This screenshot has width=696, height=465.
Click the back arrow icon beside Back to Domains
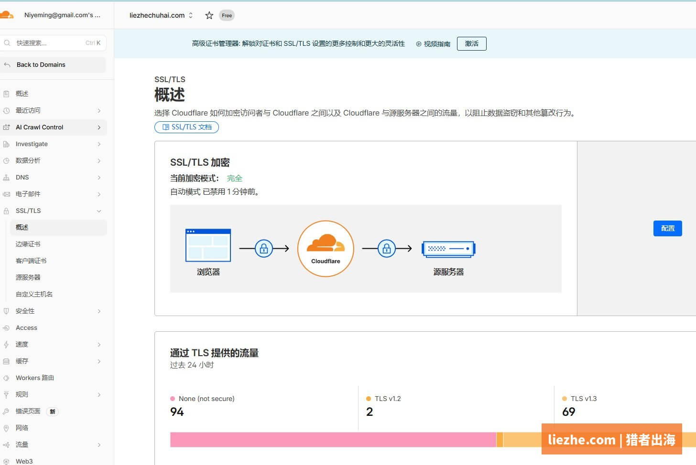tap(7, 65)
